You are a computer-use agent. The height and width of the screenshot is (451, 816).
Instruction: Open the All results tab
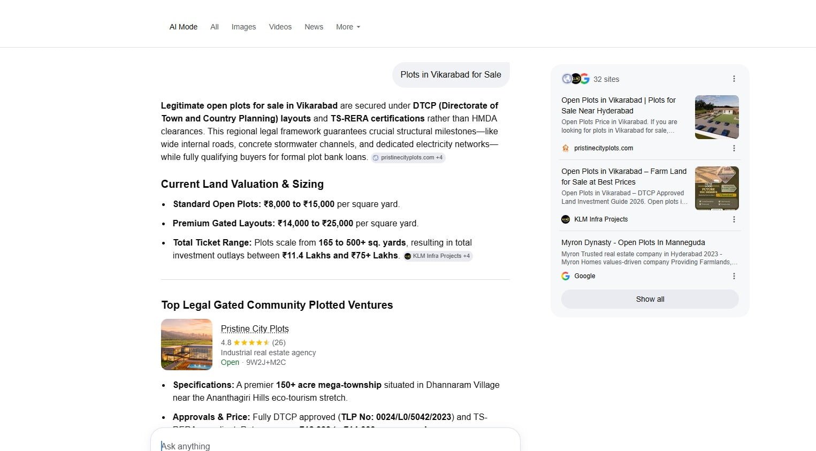click(x=215, y=27)
